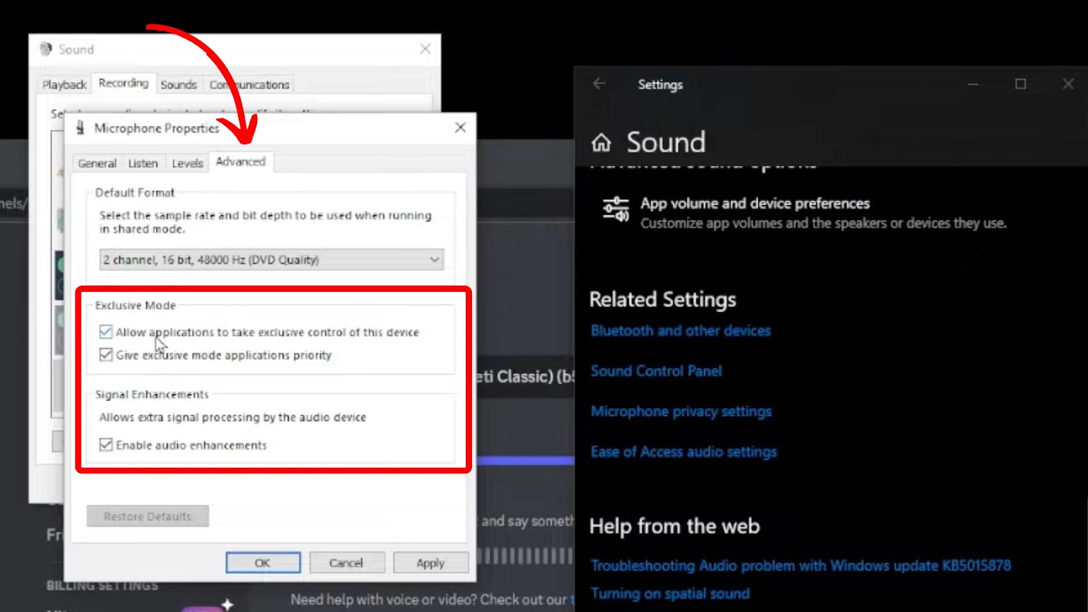Click the Sound home icon
This screenshot has width=1088, height=612.
point(601,143)
